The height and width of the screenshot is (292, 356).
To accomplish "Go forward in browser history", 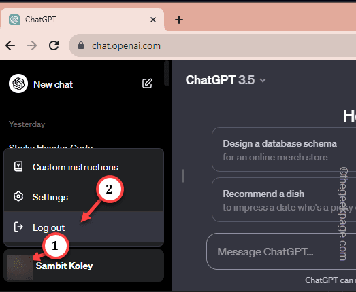I will [x=32, y=45].
